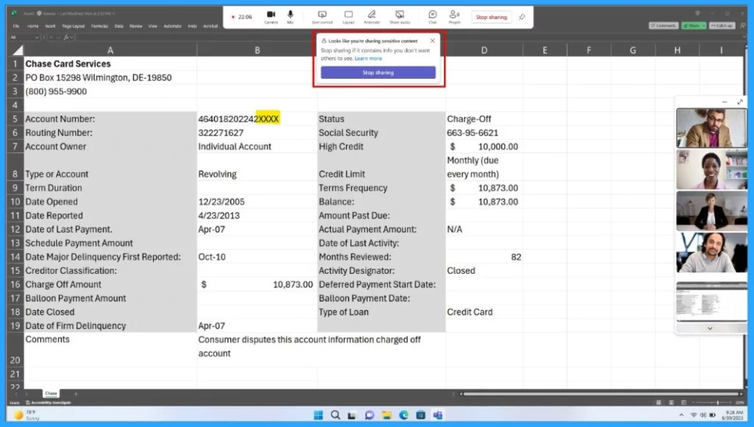Select the video of woman in black blazer
This screenshot has width=754, height=427.
(x=712, y=211)
